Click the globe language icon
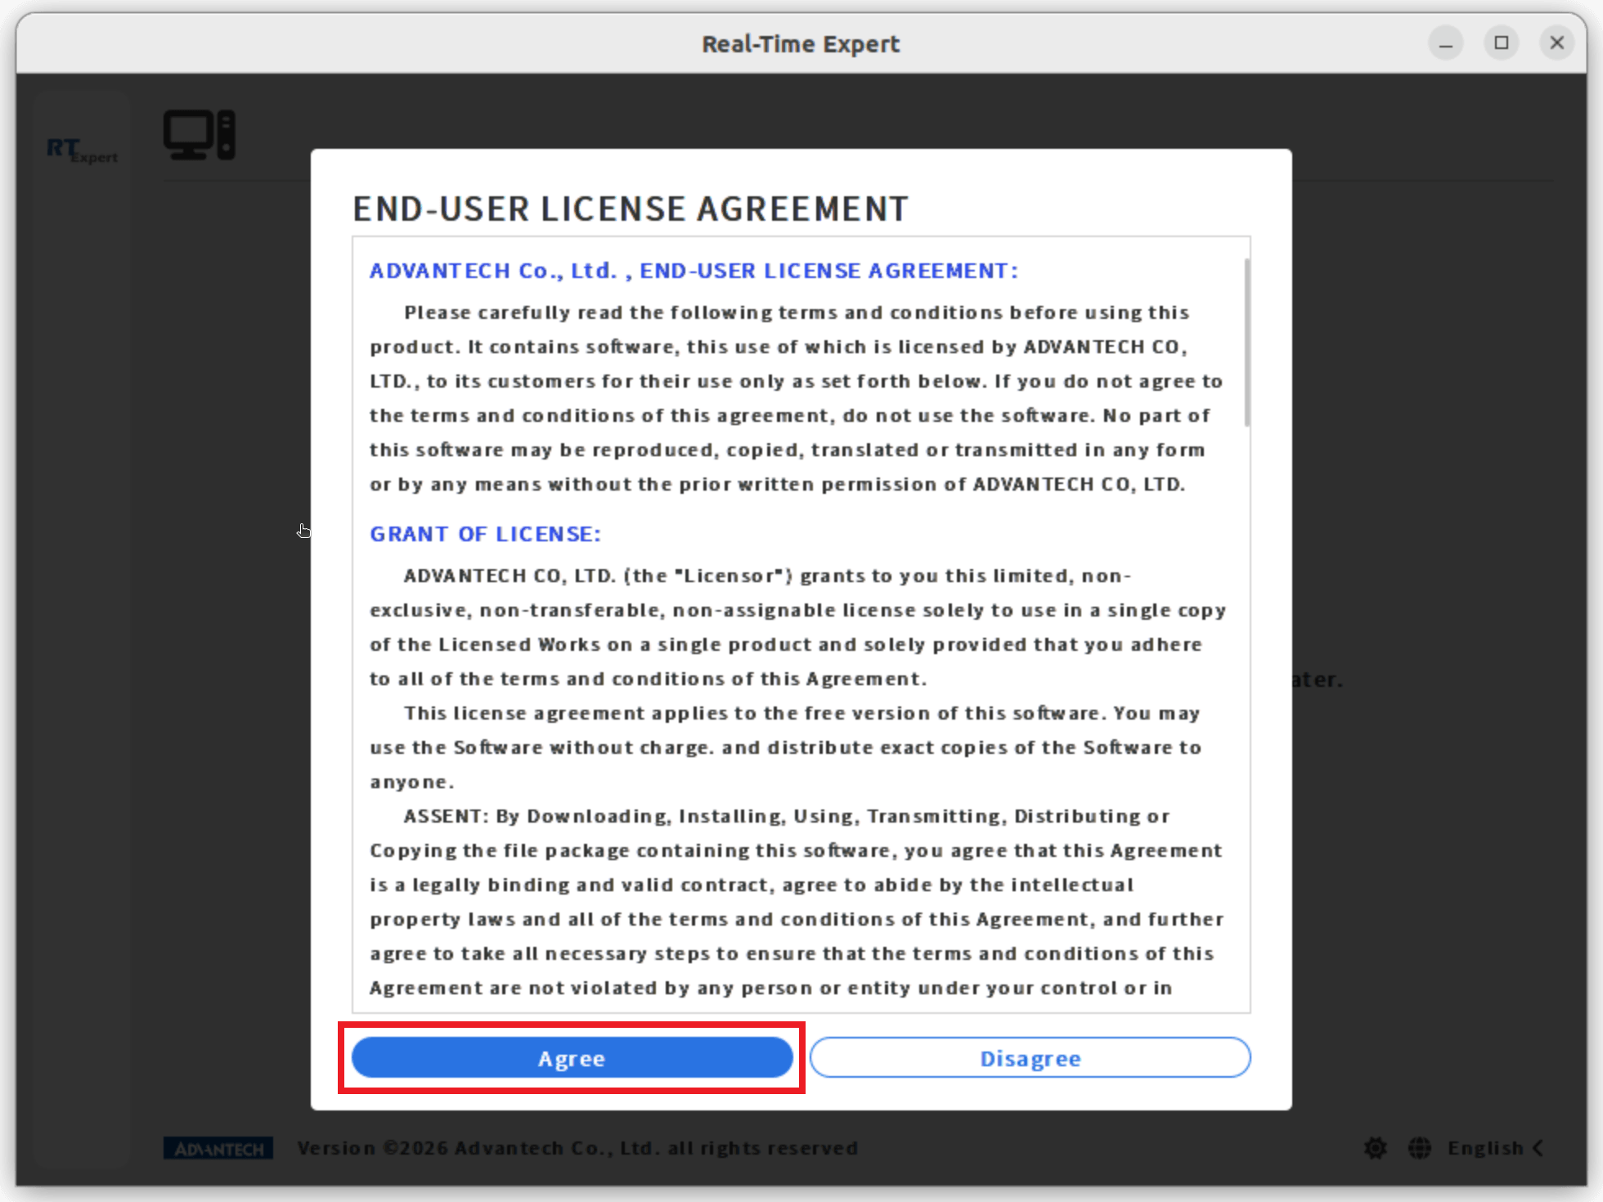Viewport: 1603px width, 1202px height. pos(1420,1148)
